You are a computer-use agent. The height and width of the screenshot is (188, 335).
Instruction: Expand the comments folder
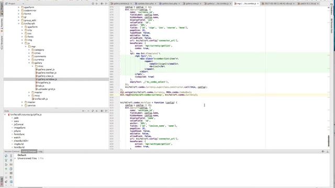point(29,56)
